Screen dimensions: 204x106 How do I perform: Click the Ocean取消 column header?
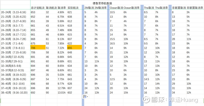click(116, 8)
